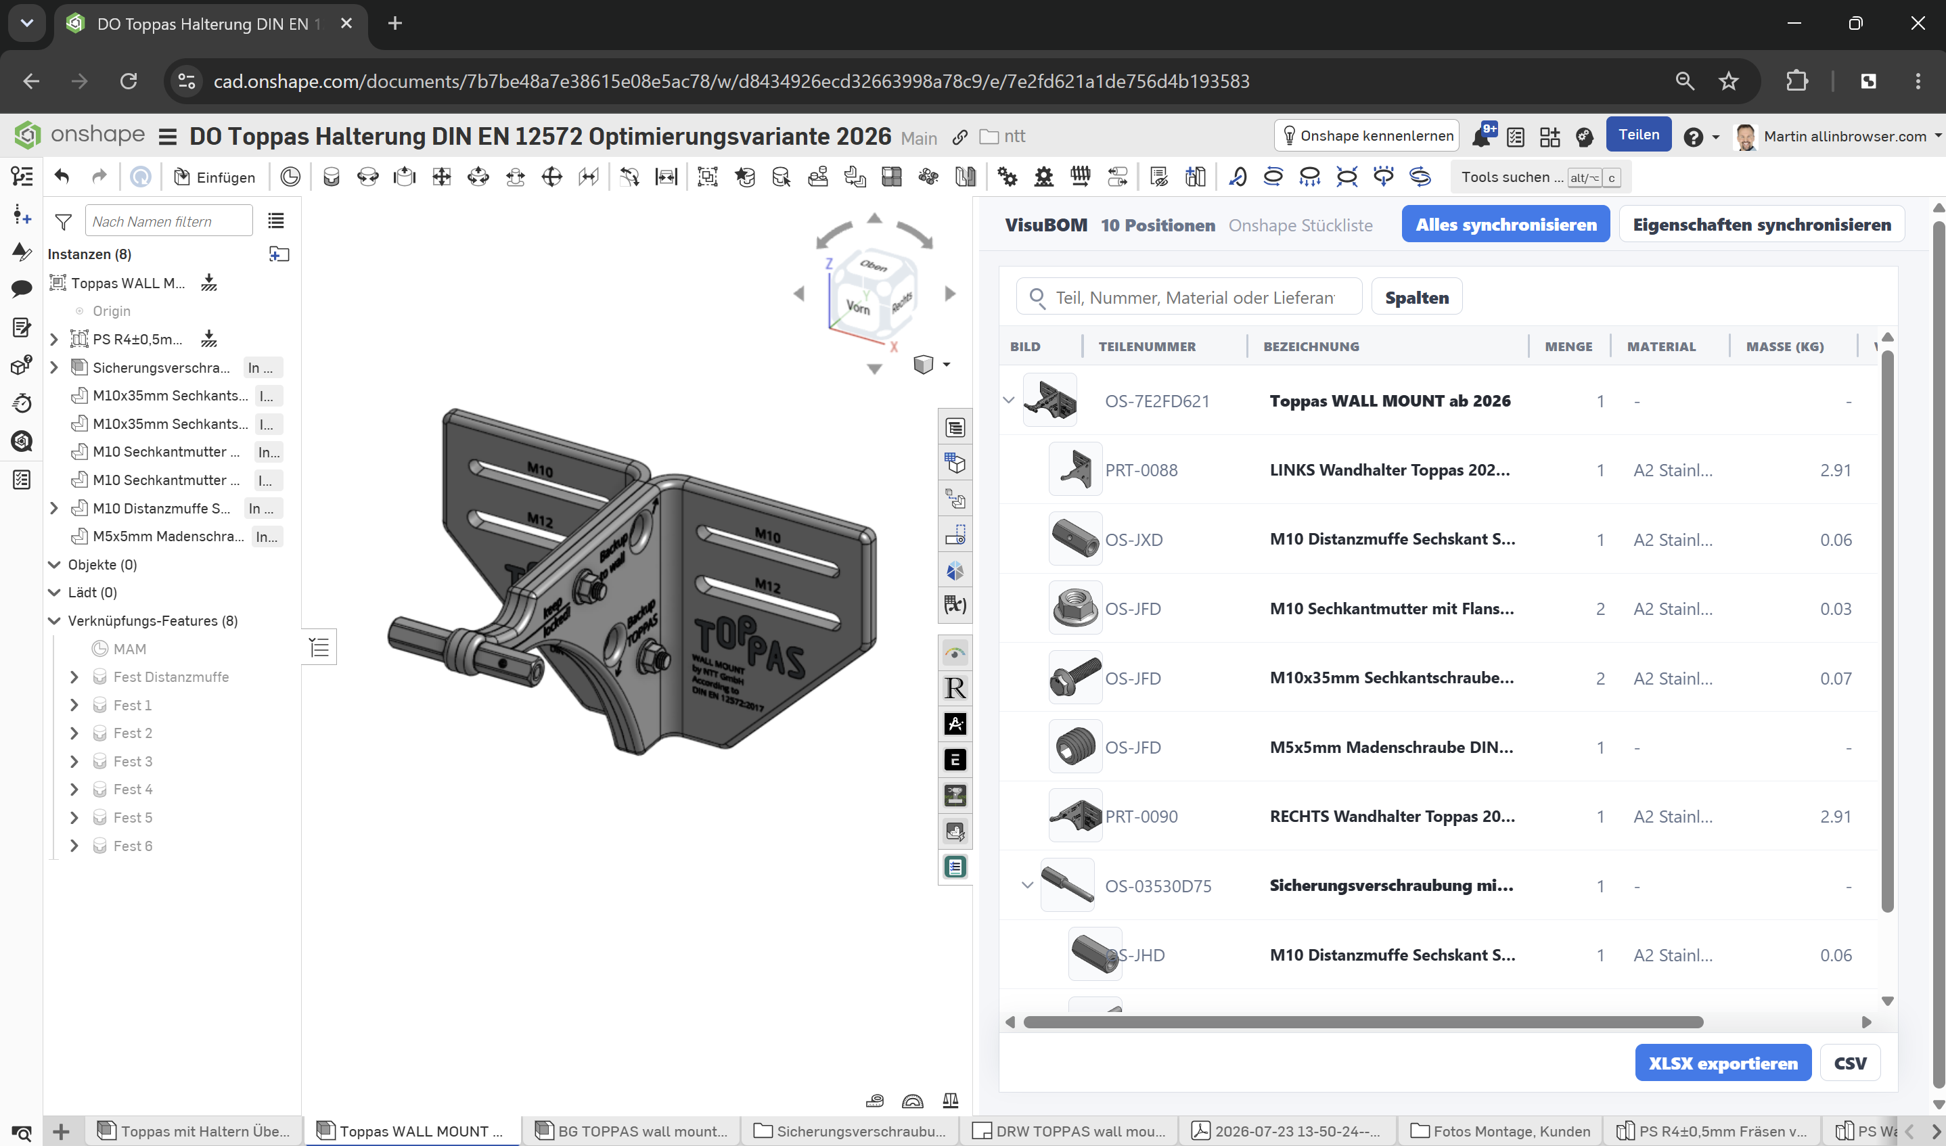Select the M5x5mm Madenschra... instance
This screenshot has width=1946, height=1146.
pos(168,536)
